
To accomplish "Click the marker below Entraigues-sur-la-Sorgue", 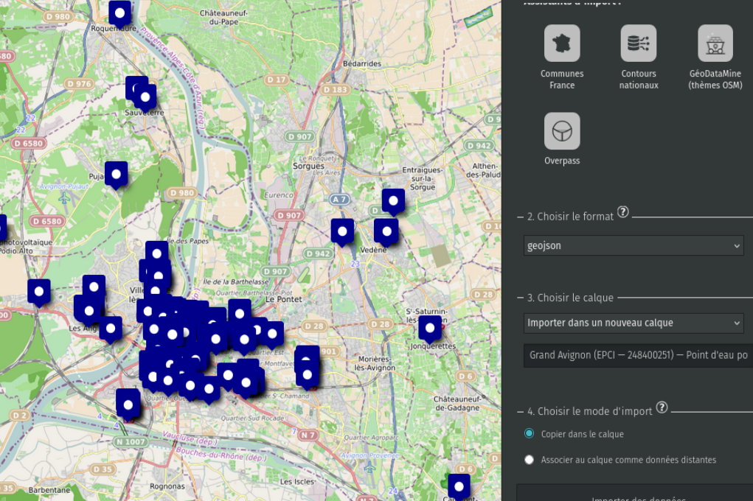I will tap(393, 200).
